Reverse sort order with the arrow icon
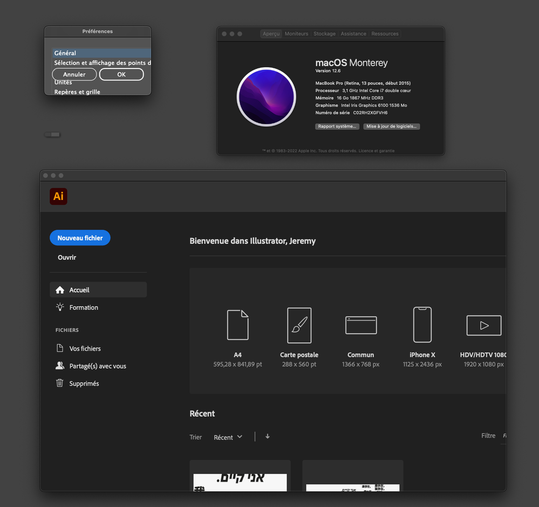Viewport: 539px width, 507px height. [268, 436]
